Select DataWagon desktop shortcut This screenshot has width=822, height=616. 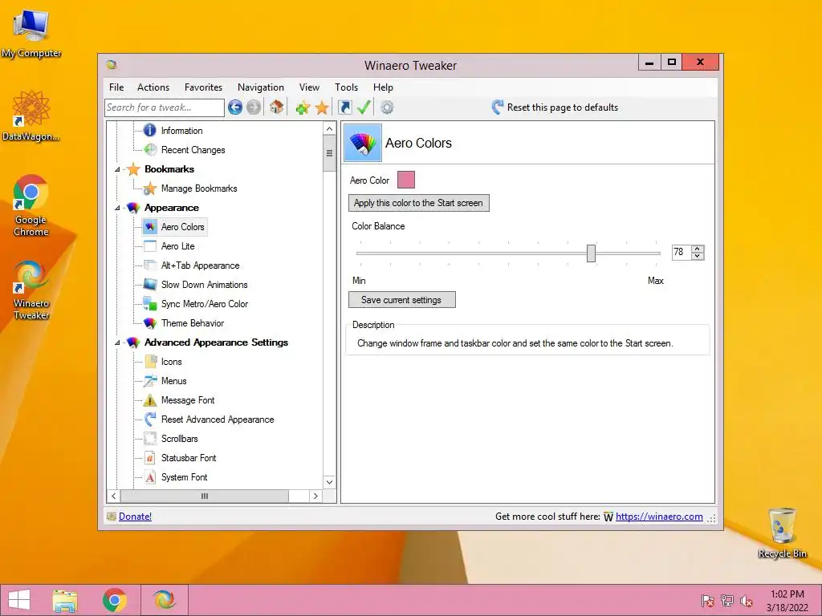[31, 115]
